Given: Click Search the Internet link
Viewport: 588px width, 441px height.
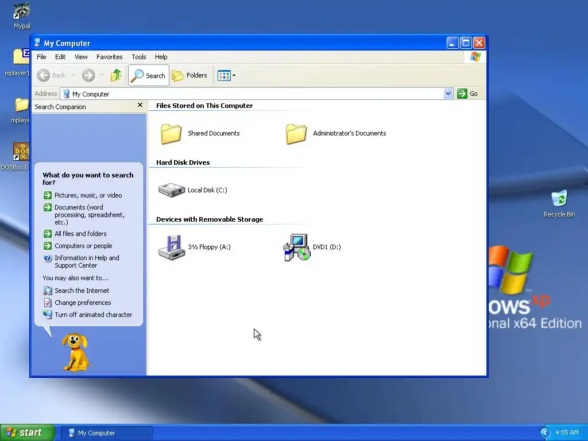Looking at the screenshot, I should (x=82, y=291).
